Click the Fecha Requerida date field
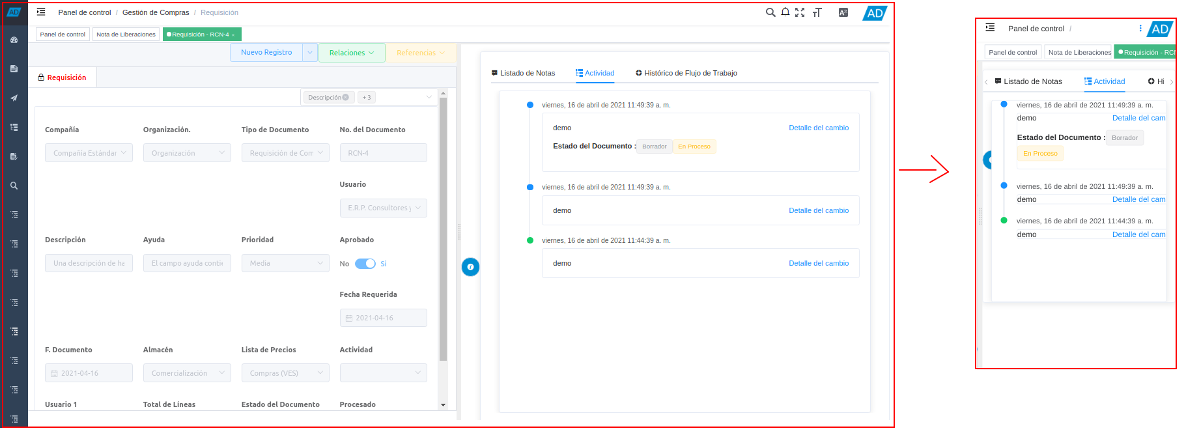 click(383, 318)
